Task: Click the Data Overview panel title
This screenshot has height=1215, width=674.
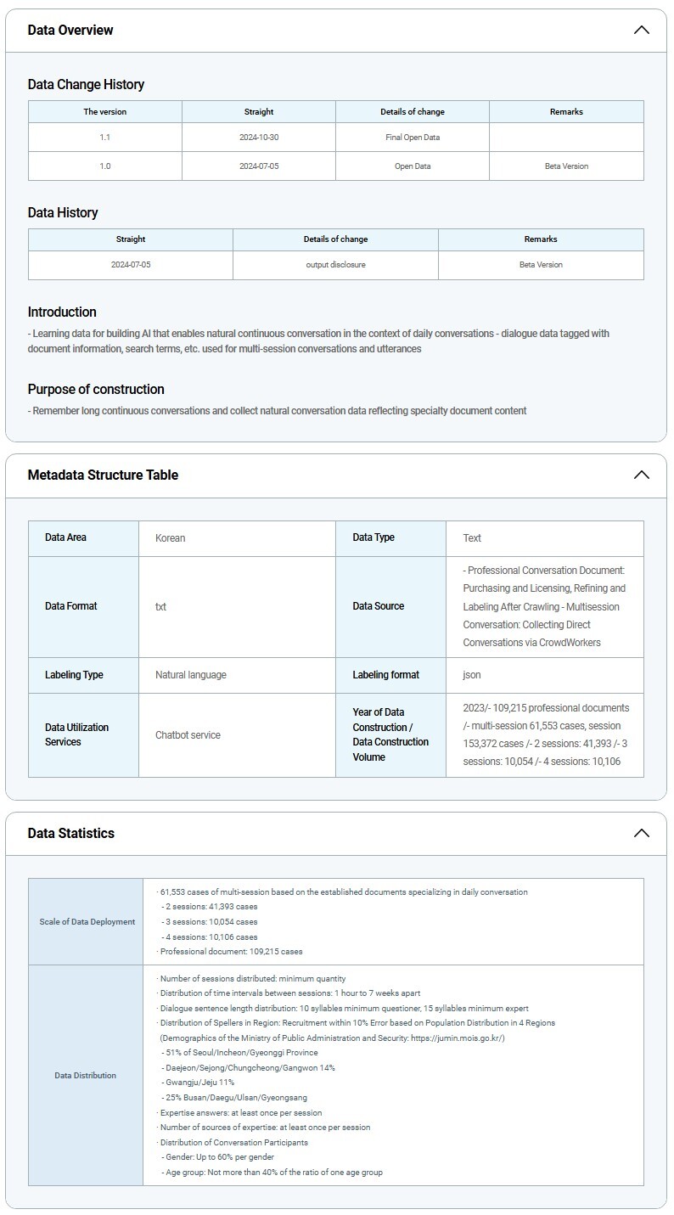Action: (70, 31)
